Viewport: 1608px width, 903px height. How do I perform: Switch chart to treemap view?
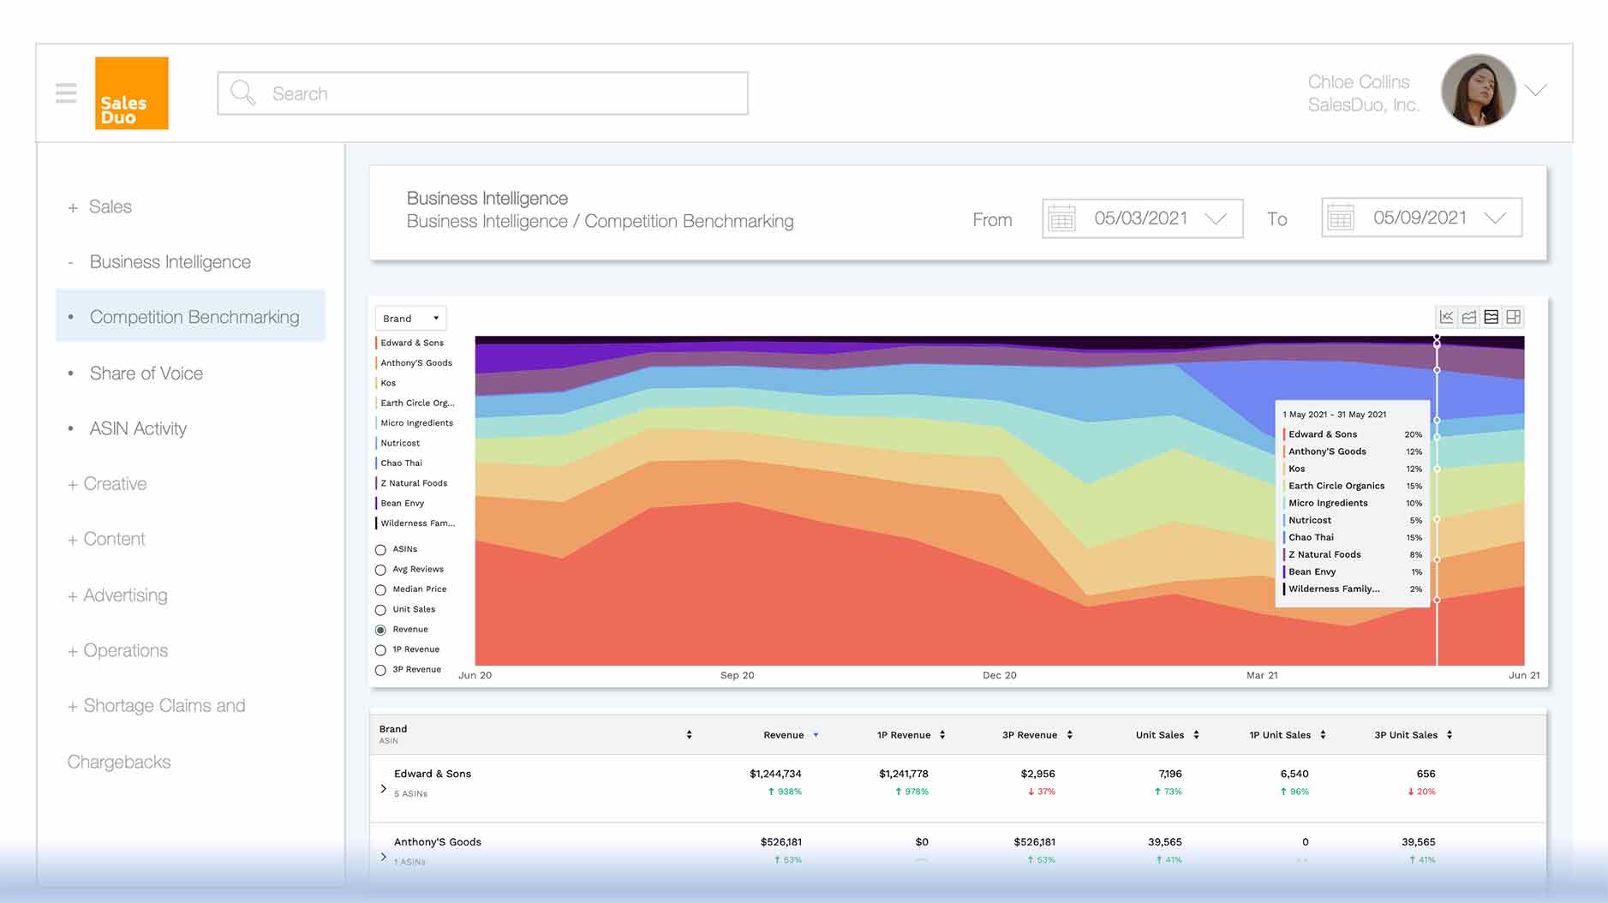pos(1514,317)
